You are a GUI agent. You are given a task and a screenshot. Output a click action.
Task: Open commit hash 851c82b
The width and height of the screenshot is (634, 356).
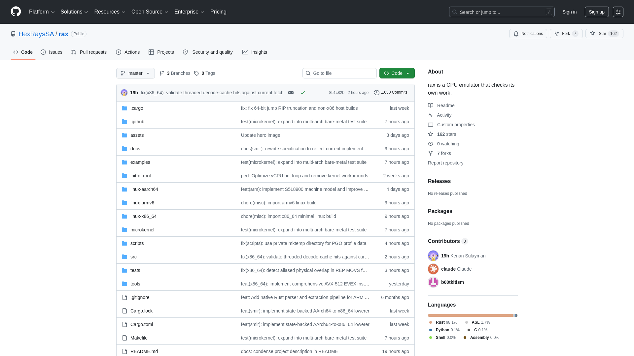pos(336,93)
